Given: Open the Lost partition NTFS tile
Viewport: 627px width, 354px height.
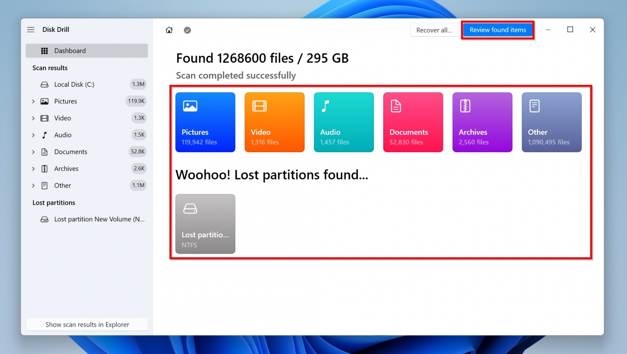Looking at the screenshot, I should click(205, 224).
